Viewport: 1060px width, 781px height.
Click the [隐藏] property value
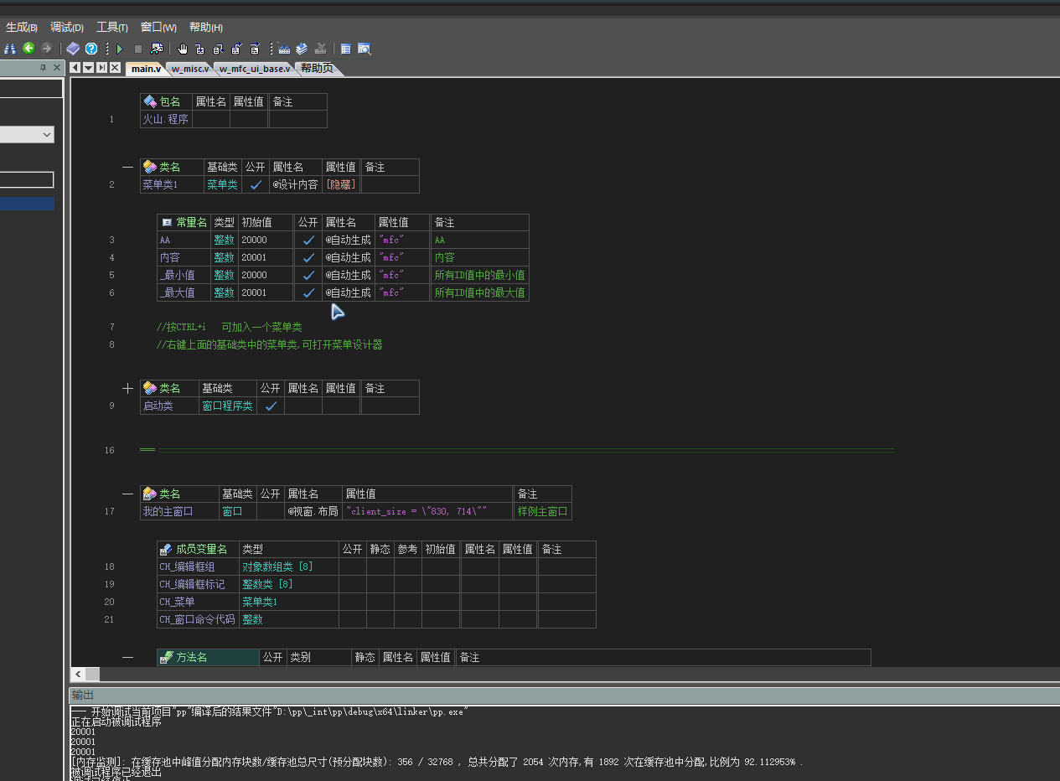[x=340, y=184]
